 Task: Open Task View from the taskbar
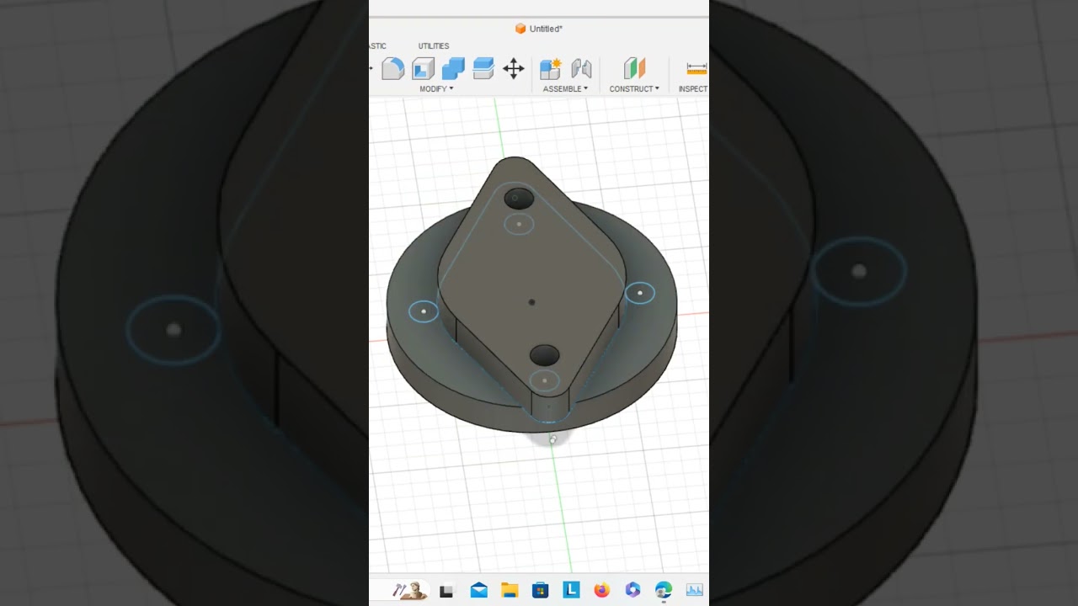[x=446, y=591]
